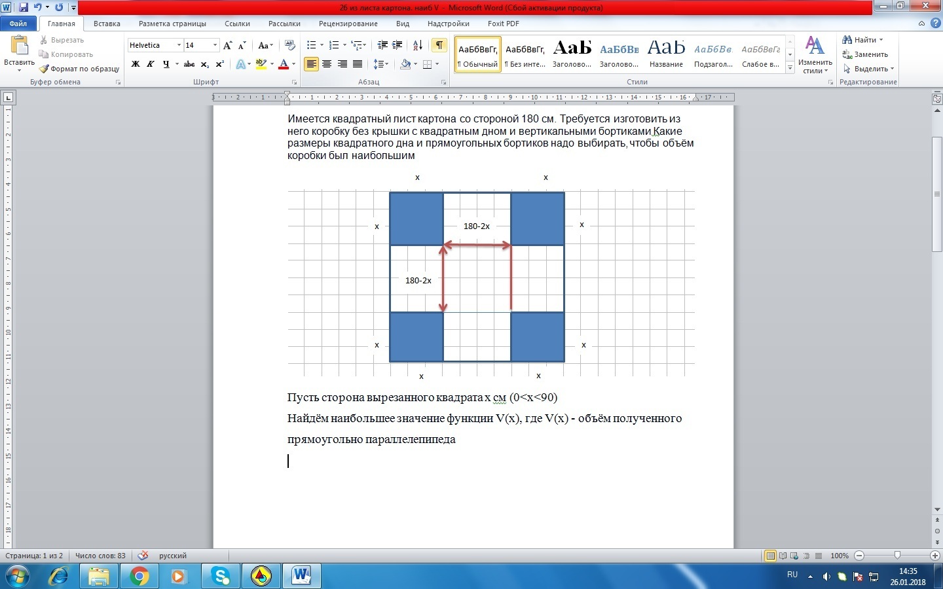Image resolution: width=943 pixels, height=589 pixels.
Task: Click the shading paint bucket icon
Action: pyautogui.click(x=405, y=64)
